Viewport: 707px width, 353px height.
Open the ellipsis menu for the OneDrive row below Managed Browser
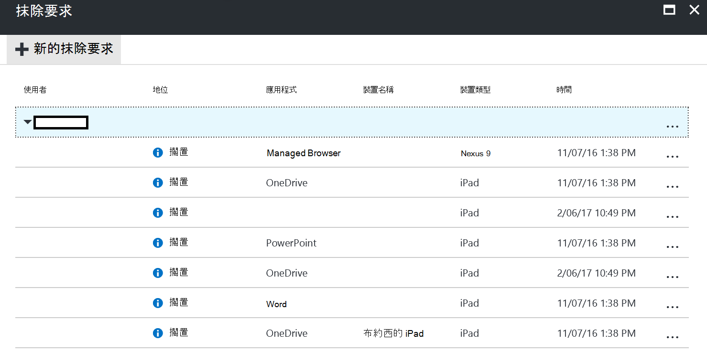672,187
